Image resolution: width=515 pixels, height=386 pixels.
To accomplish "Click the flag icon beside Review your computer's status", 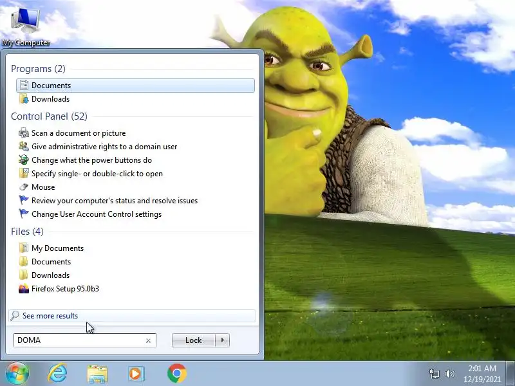I will (24, 200).
